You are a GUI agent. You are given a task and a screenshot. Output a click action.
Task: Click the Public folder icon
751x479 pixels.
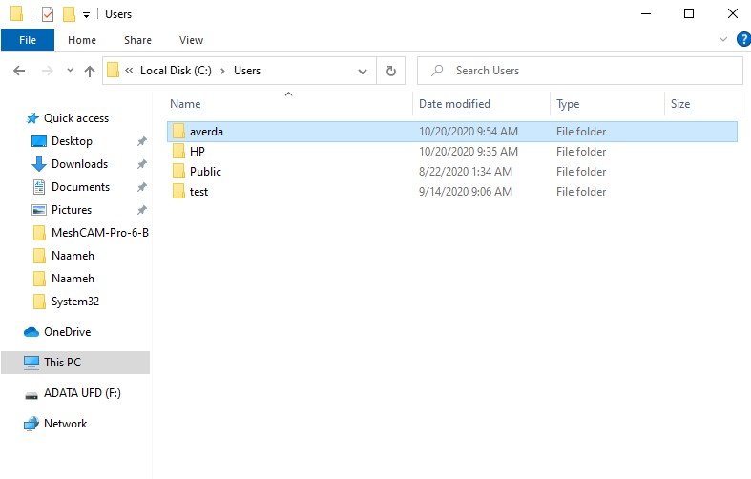(x=178, y=171)
